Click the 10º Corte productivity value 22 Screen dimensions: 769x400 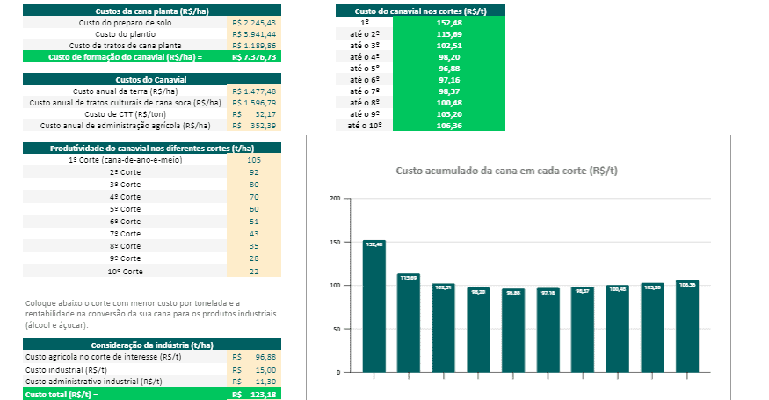pos(253,272)
